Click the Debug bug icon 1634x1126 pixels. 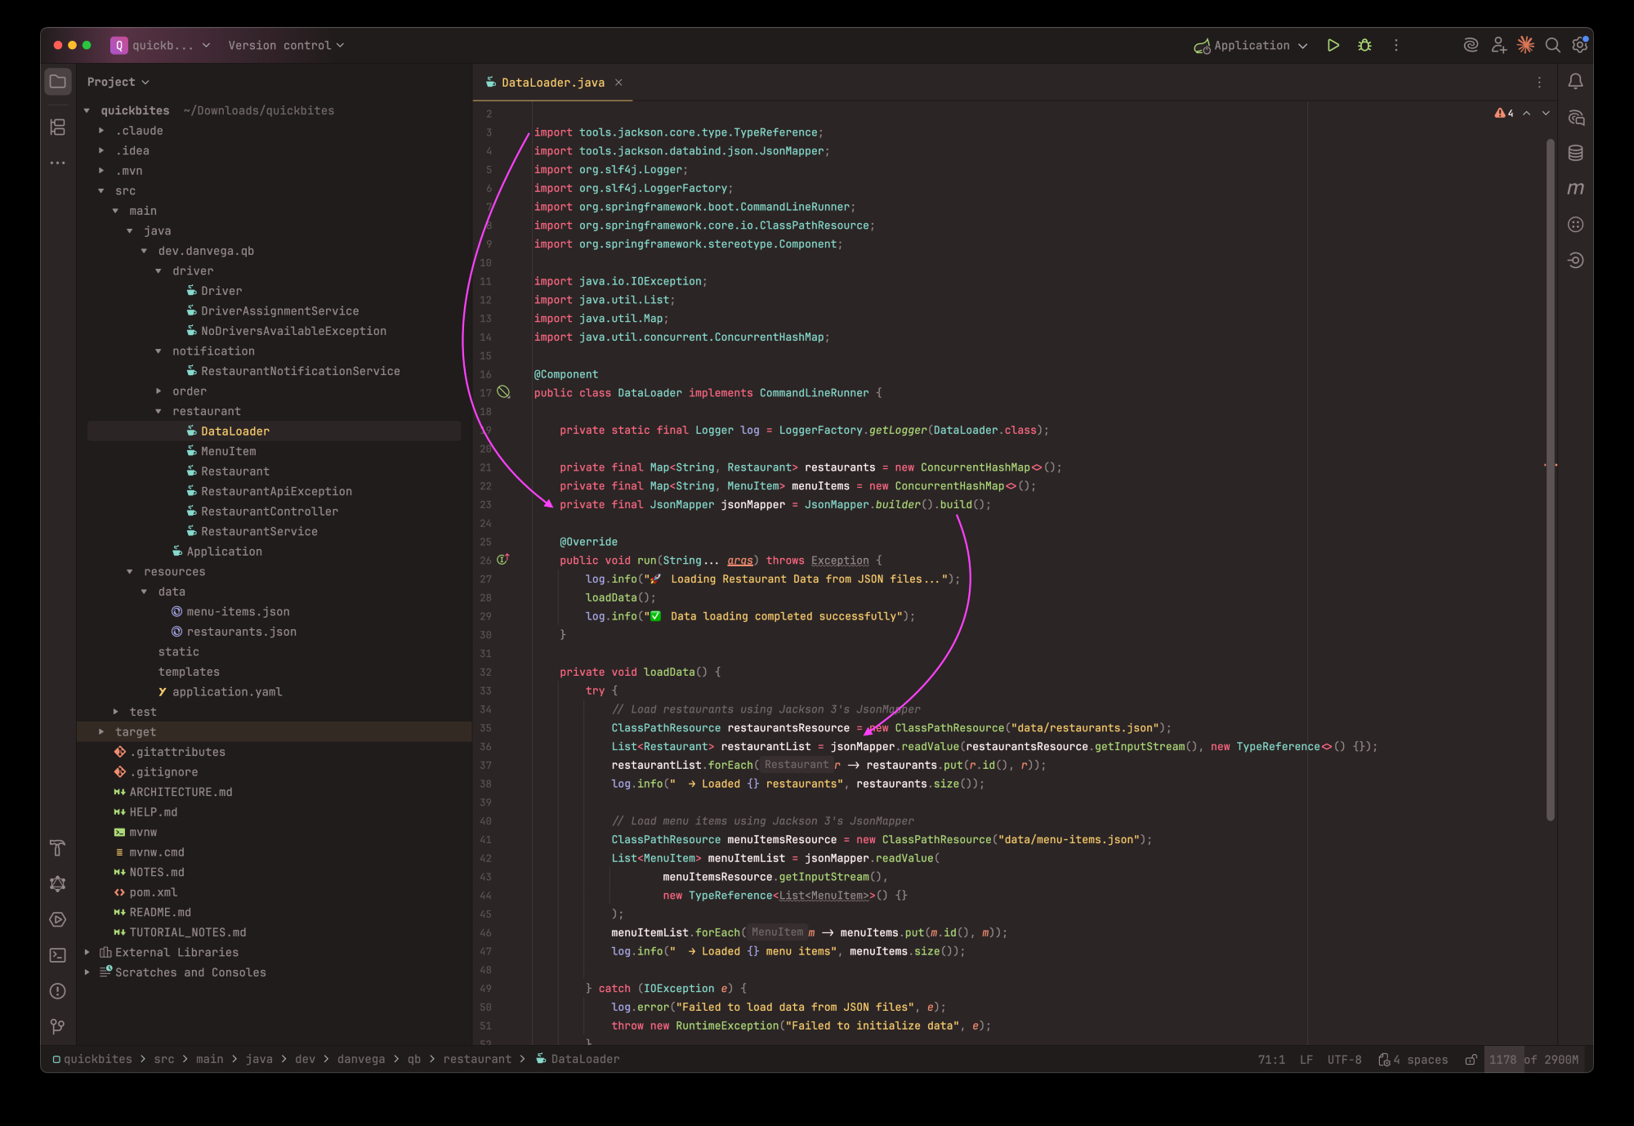click(x=1364, y=46)
